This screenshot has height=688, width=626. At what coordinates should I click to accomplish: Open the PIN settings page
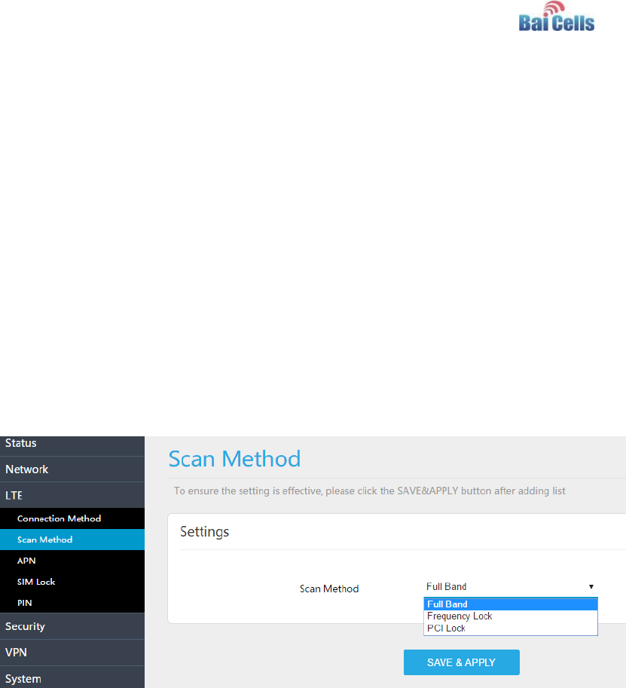click(72, 603)
